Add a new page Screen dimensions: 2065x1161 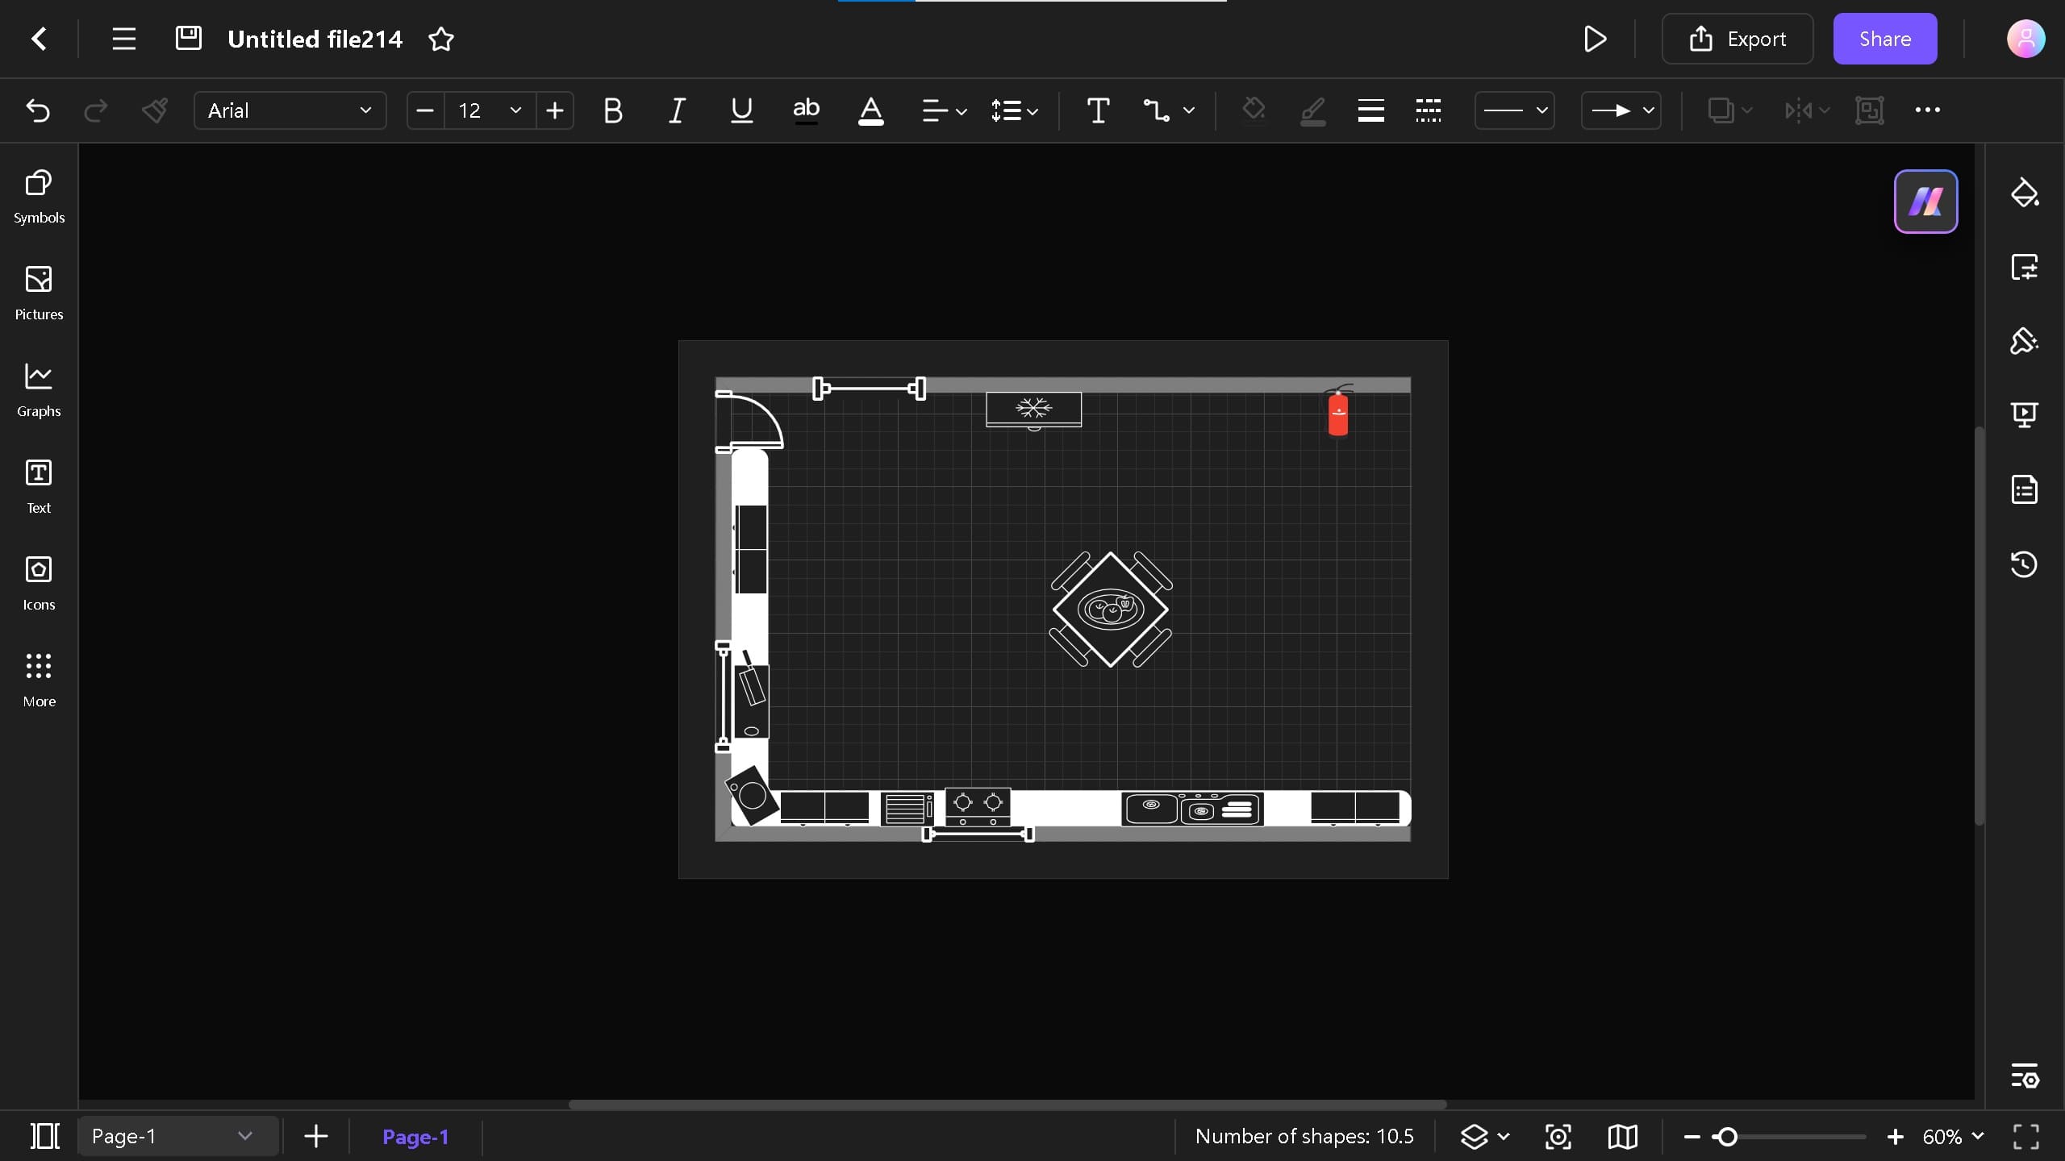point(316,1136)
